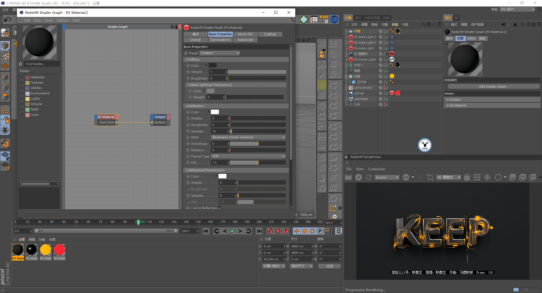Click the QR icon in top toolbar
The height and width of the screenshot is (293, 542).
tap(334, 19)
